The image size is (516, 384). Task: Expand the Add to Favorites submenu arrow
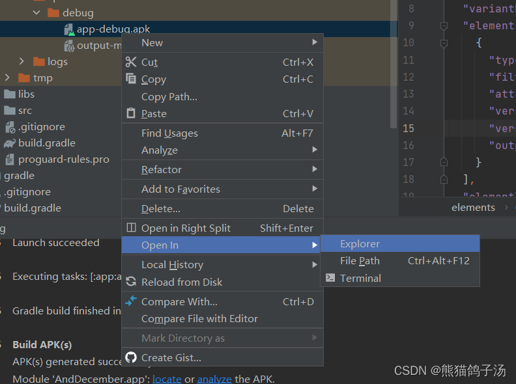click(x=315, y=188)
